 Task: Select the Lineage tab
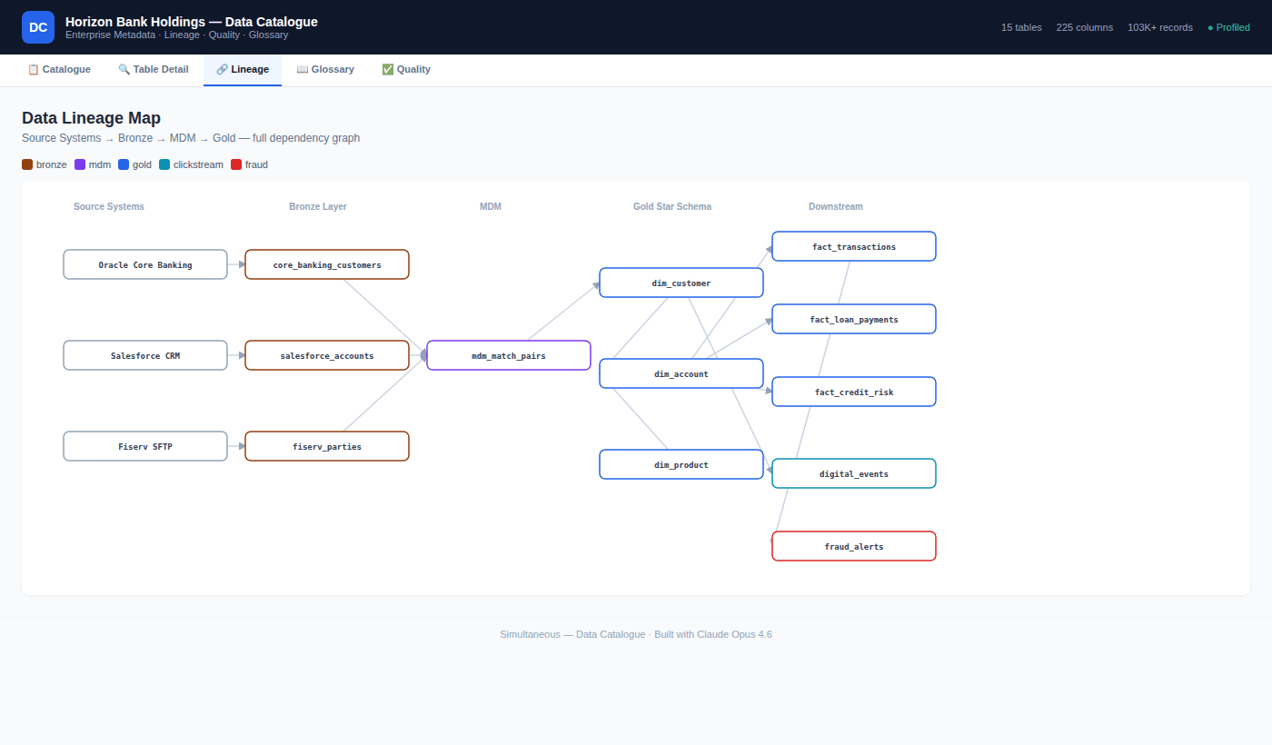coord(243,70)
